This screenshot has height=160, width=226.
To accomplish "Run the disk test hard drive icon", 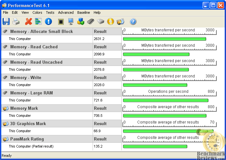I will click(x=101, y=21).
